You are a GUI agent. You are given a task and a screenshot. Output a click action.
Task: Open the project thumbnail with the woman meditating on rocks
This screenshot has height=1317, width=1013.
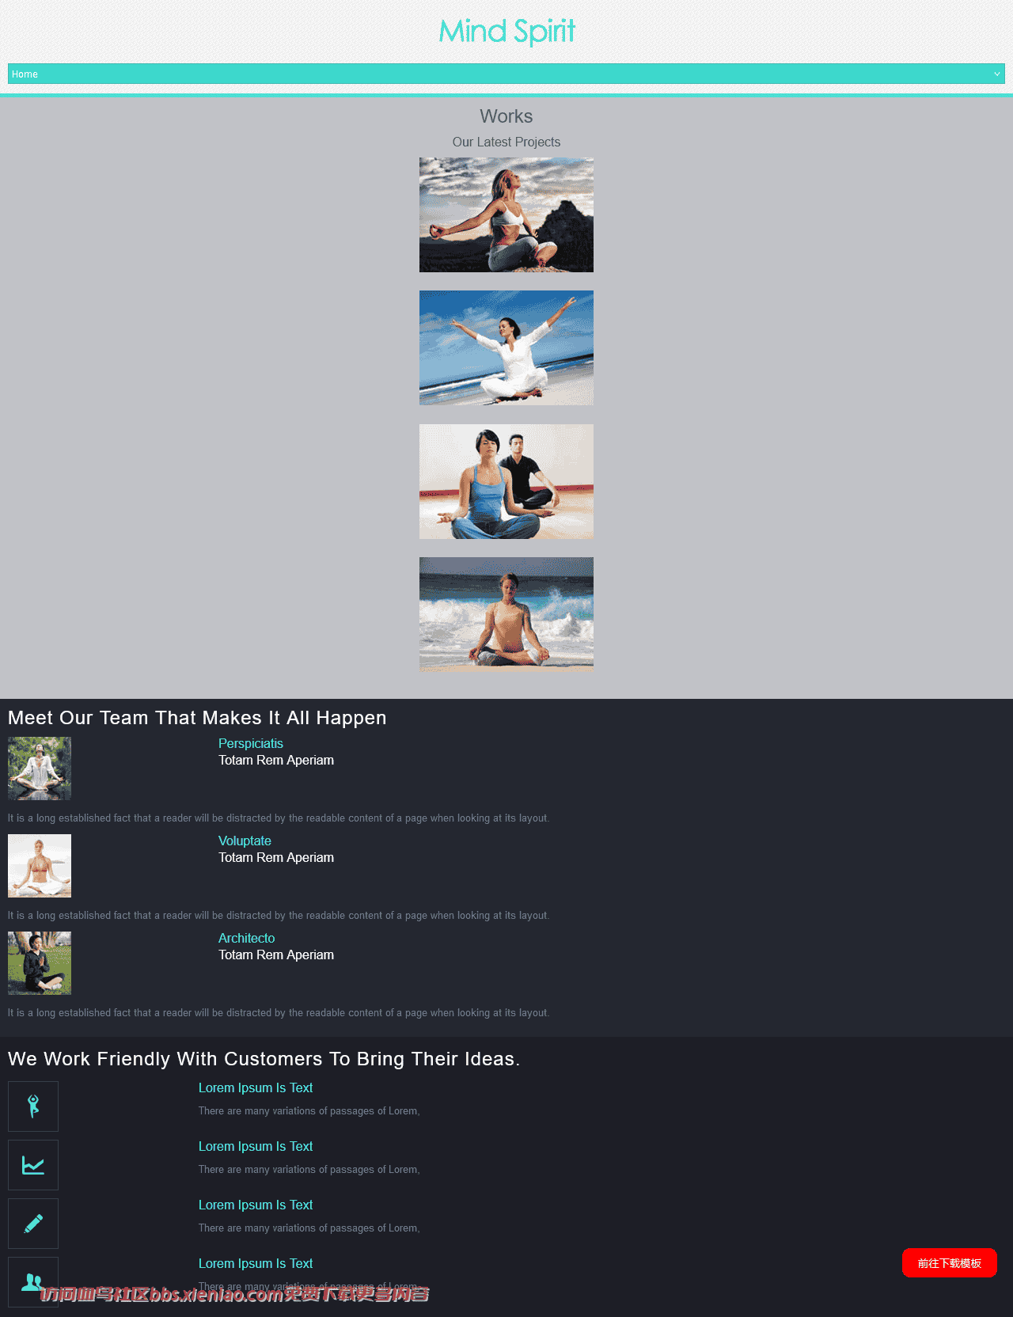click(x=506, y=214)
